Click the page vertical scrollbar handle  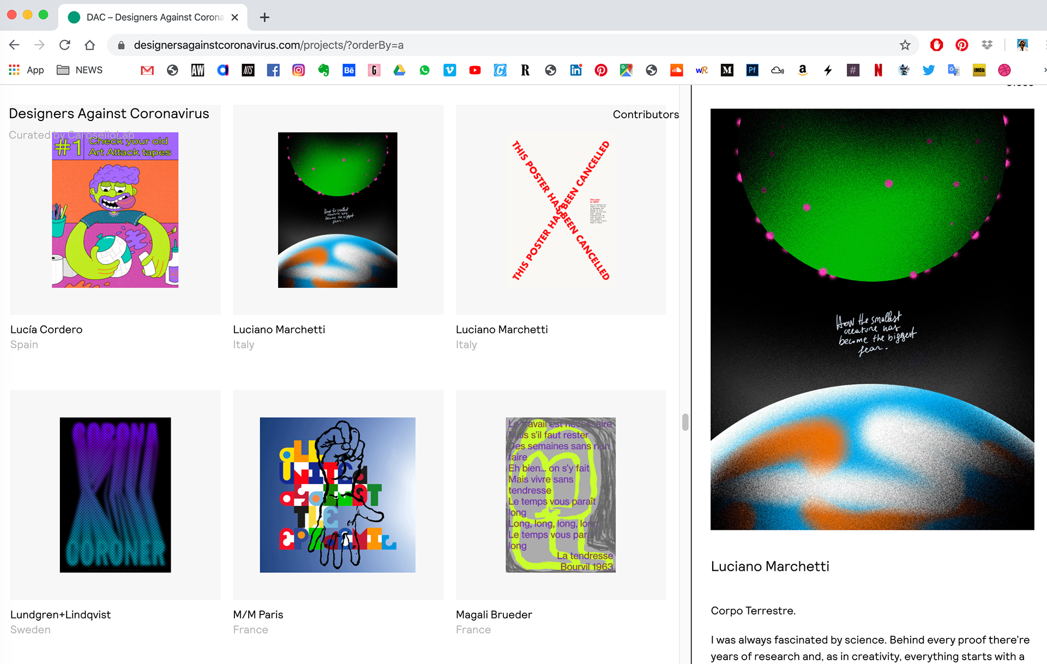(685, 422)
